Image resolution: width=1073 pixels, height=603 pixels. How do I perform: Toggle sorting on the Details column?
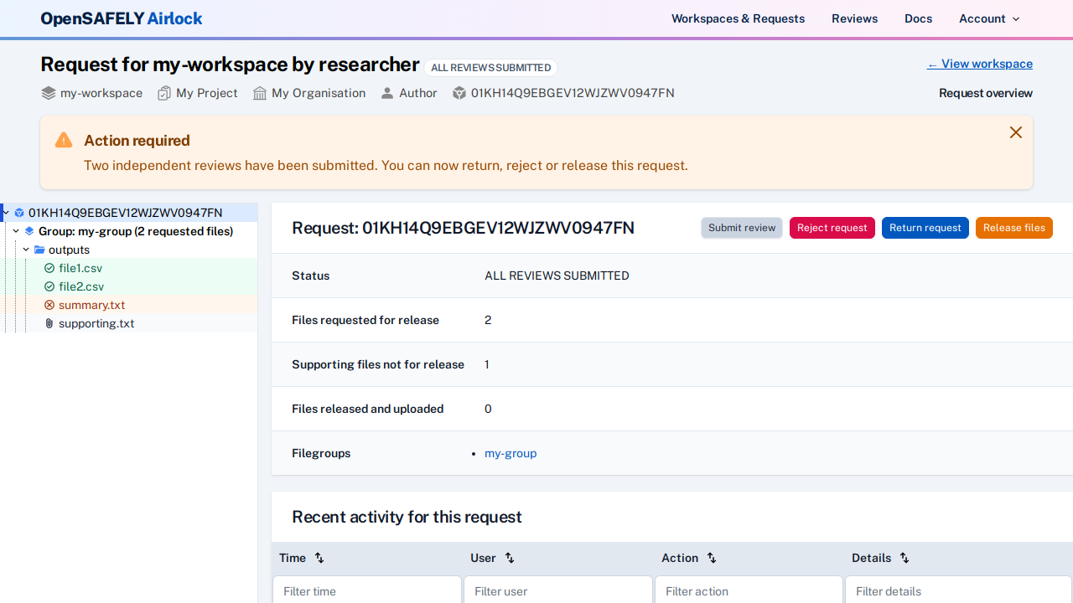tap(905, 558)
